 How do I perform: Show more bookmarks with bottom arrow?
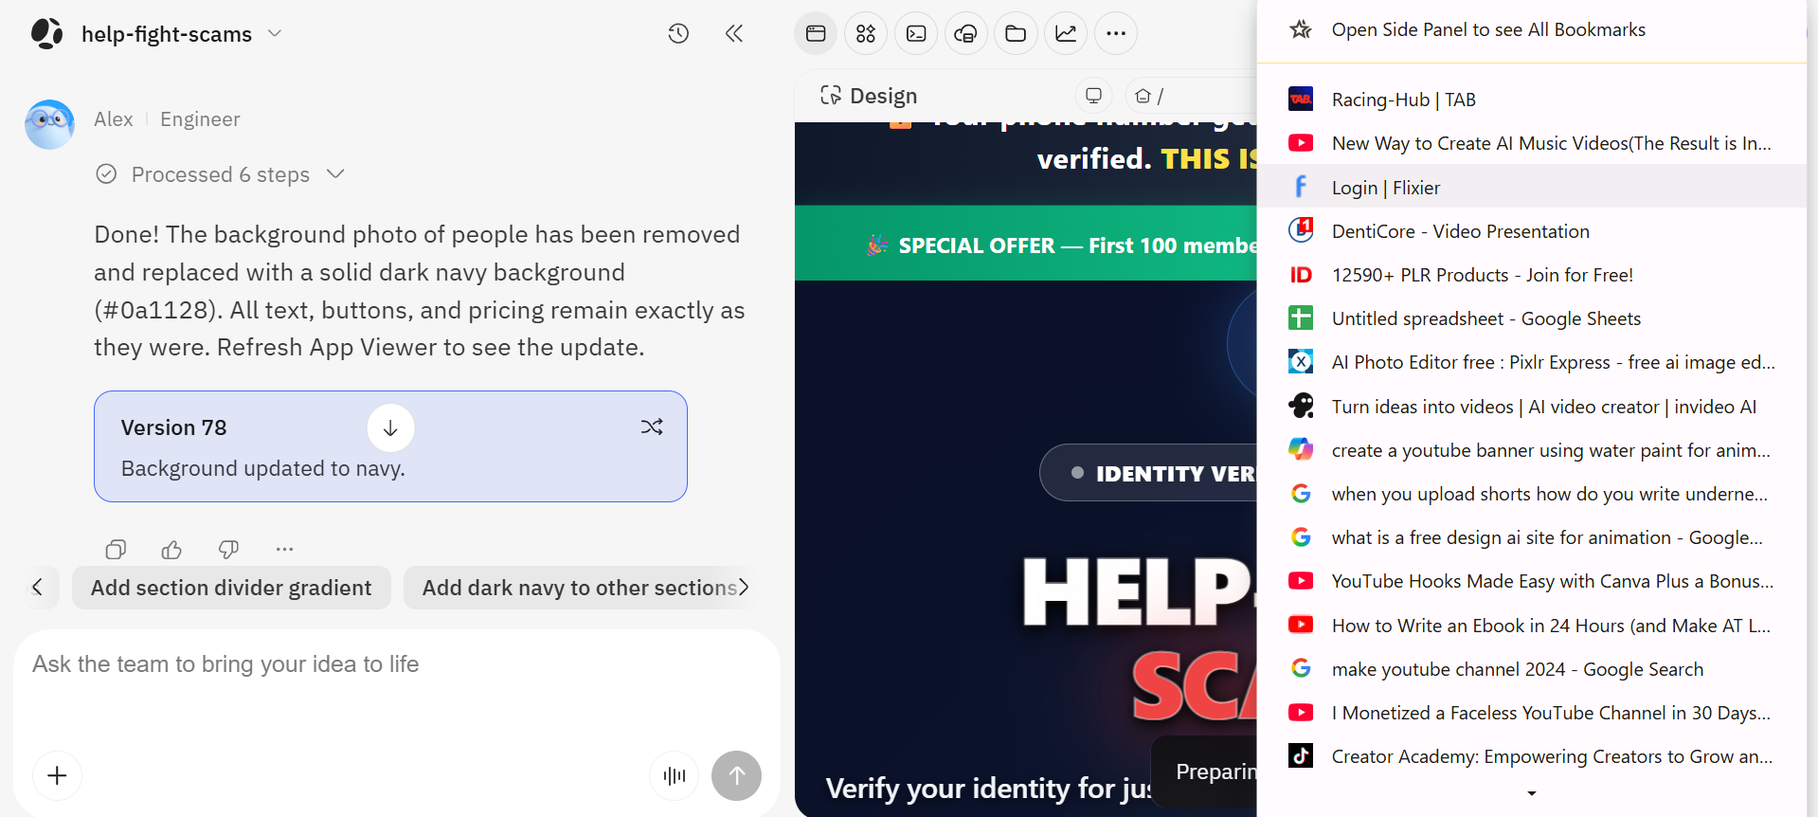click(1532, 793)
